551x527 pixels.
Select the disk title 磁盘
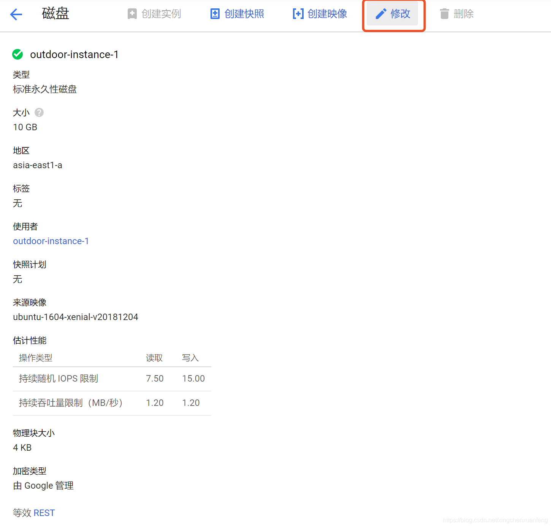click(55, 13)
